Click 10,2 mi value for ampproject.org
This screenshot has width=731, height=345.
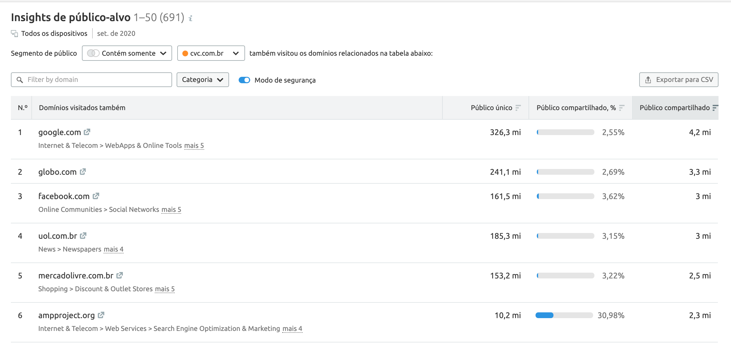508,315
